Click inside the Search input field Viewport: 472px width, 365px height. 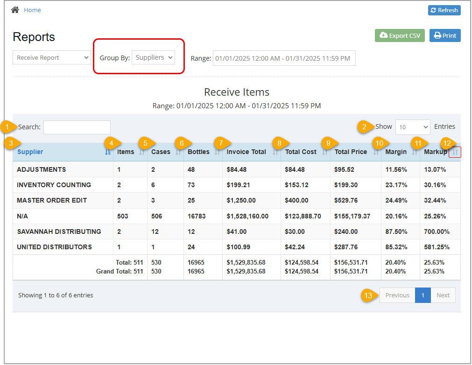(77, 127)
